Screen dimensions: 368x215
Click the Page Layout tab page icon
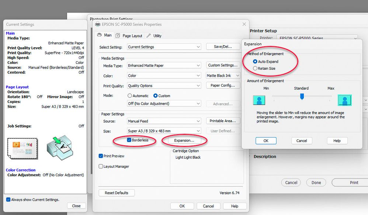tap(118, 36)
